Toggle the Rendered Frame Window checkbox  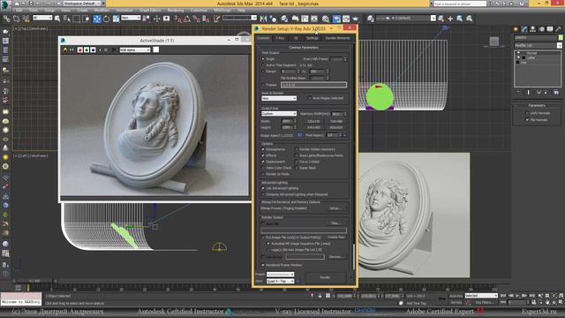tap(263, 265)
